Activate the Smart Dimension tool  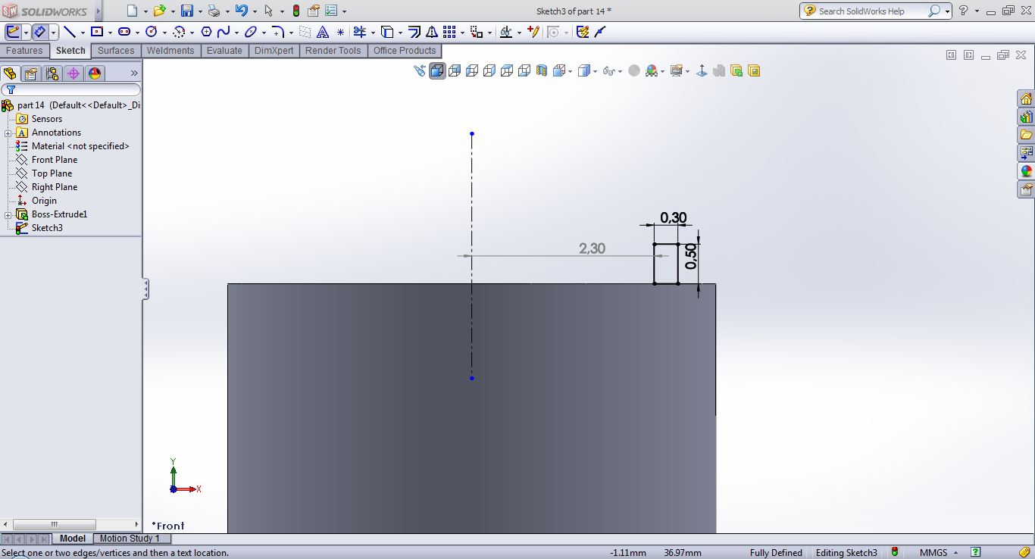pyautogui.click(x=40, y=32)
